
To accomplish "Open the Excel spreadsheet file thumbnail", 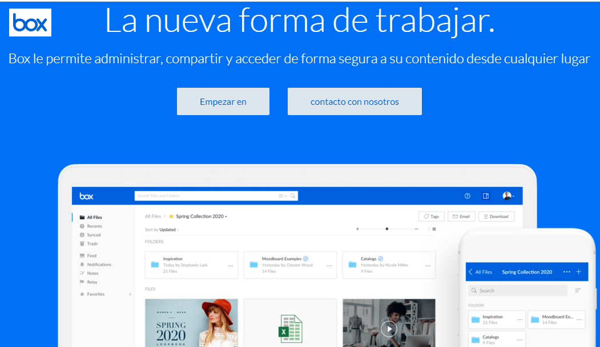I will click(x=290, y=323).
